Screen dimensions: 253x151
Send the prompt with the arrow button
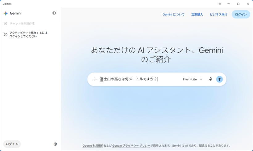click(x=219, y=79)
